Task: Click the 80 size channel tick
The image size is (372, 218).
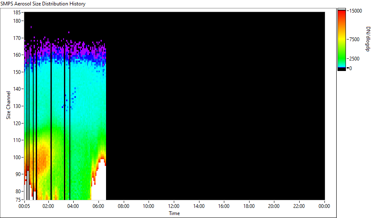Action: pyautogui.click(x=18, y=191)
